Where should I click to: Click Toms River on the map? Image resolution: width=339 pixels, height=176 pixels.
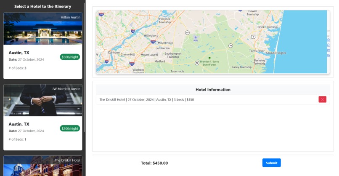pos(257,51)
